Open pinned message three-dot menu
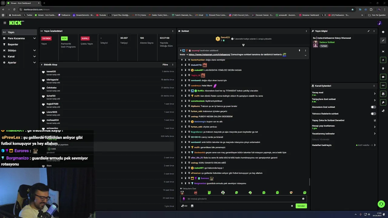The image size is (388, 218). click(305, 51)
